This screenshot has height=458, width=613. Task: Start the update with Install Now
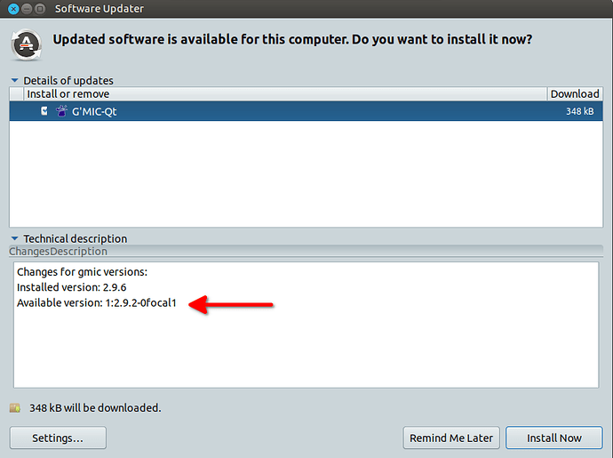pyautogui.click(x=553, y=438)
